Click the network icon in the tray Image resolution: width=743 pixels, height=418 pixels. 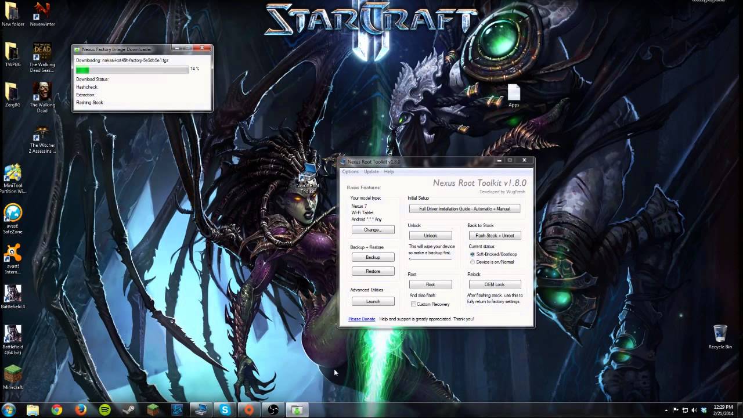[x=685, y=410]
